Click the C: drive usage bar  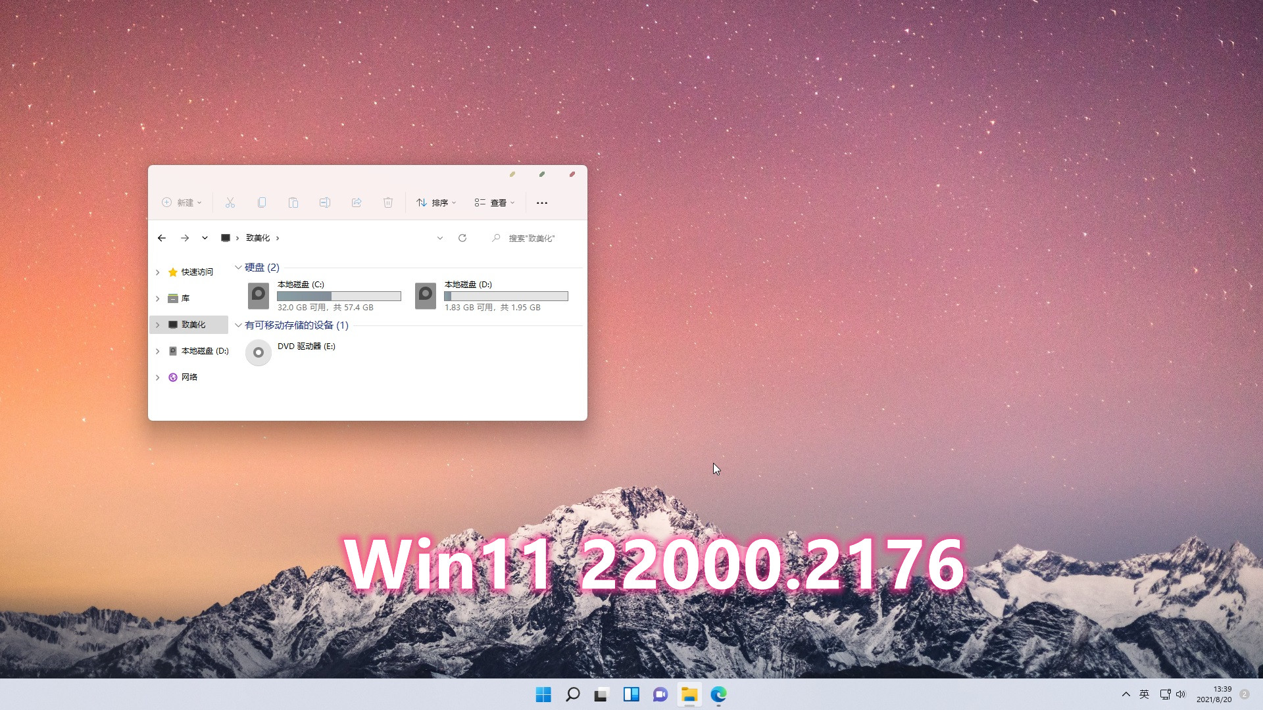[339, 296]
